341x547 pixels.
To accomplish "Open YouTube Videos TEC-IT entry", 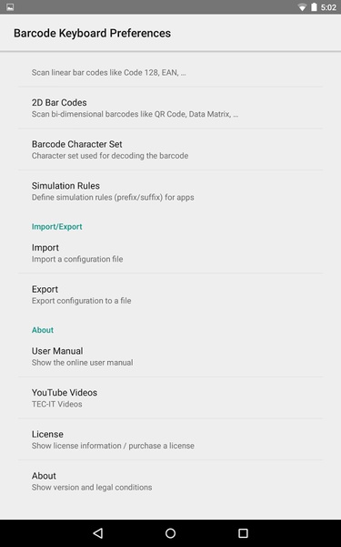I will coord(171,397).
